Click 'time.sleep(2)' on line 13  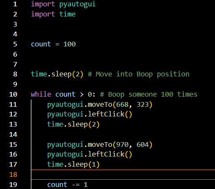(73, 124)
